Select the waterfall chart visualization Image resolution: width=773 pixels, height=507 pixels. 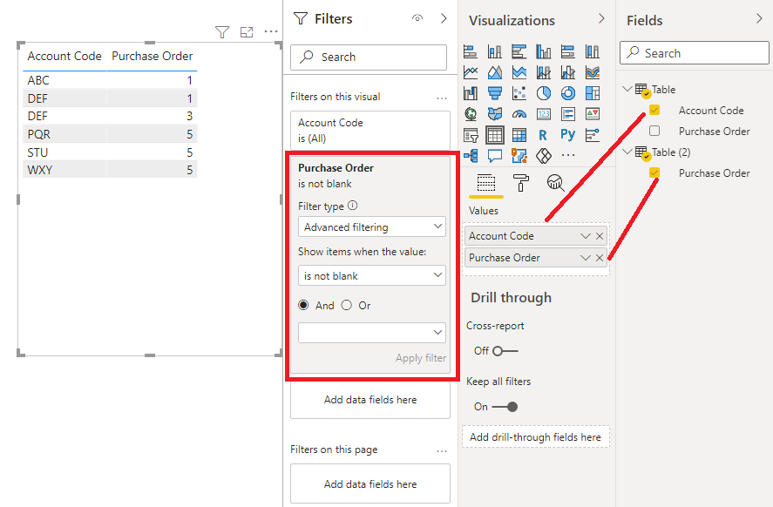point(471,93)
